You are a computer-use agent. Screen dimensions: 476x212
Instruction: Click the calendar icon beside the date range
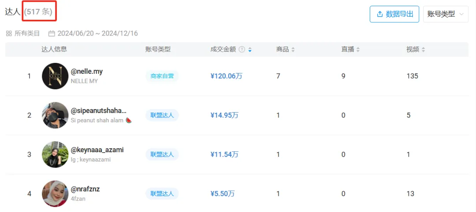click(x=52, y=33)
